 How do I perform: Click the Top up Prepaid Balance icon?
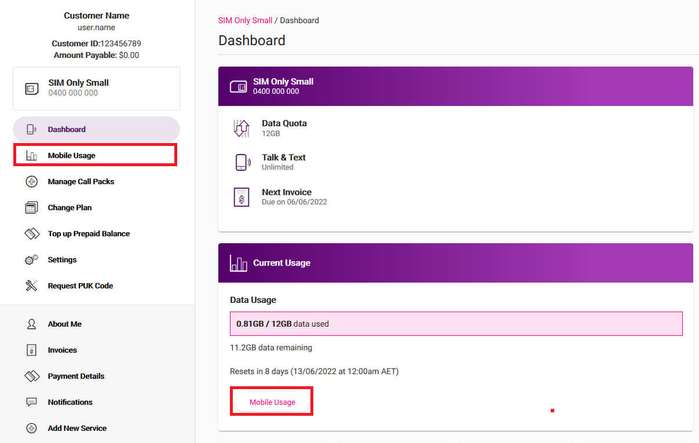click(x=32, y=234)
